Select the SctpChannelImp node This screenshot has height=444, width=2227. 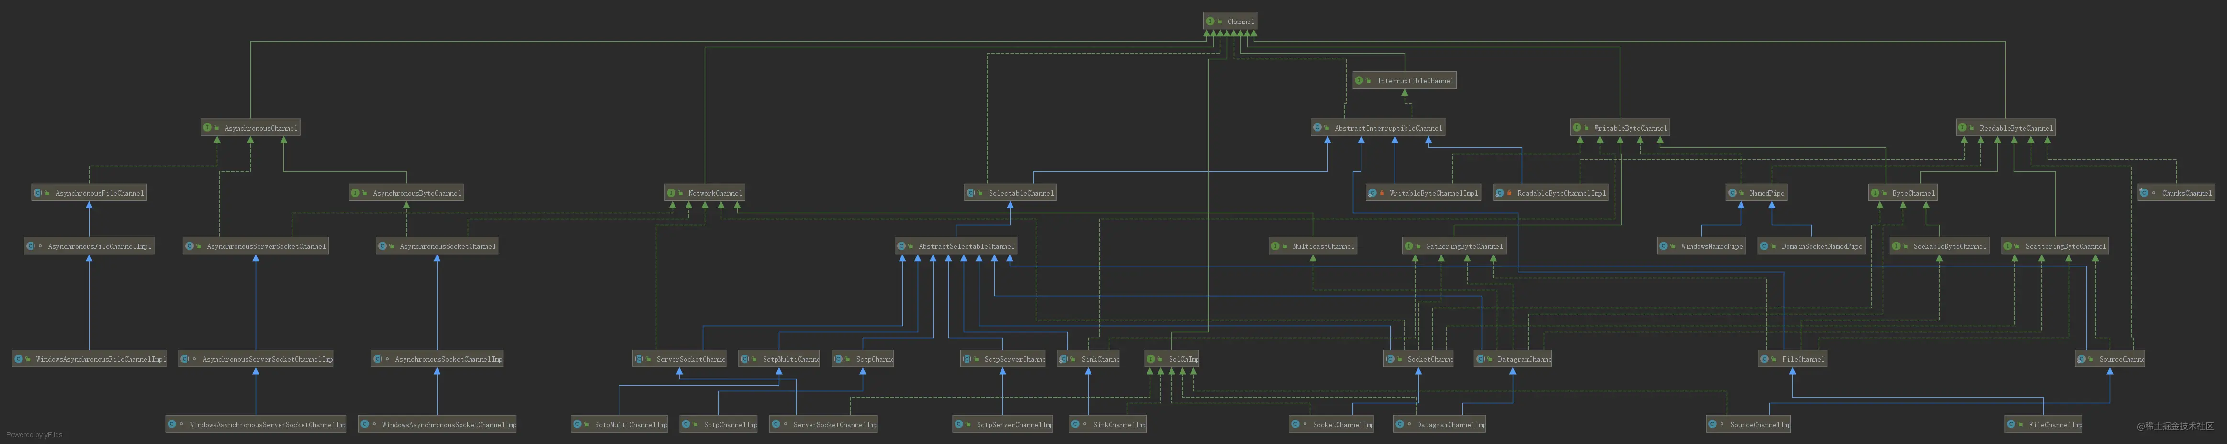[x=720, y=424]
